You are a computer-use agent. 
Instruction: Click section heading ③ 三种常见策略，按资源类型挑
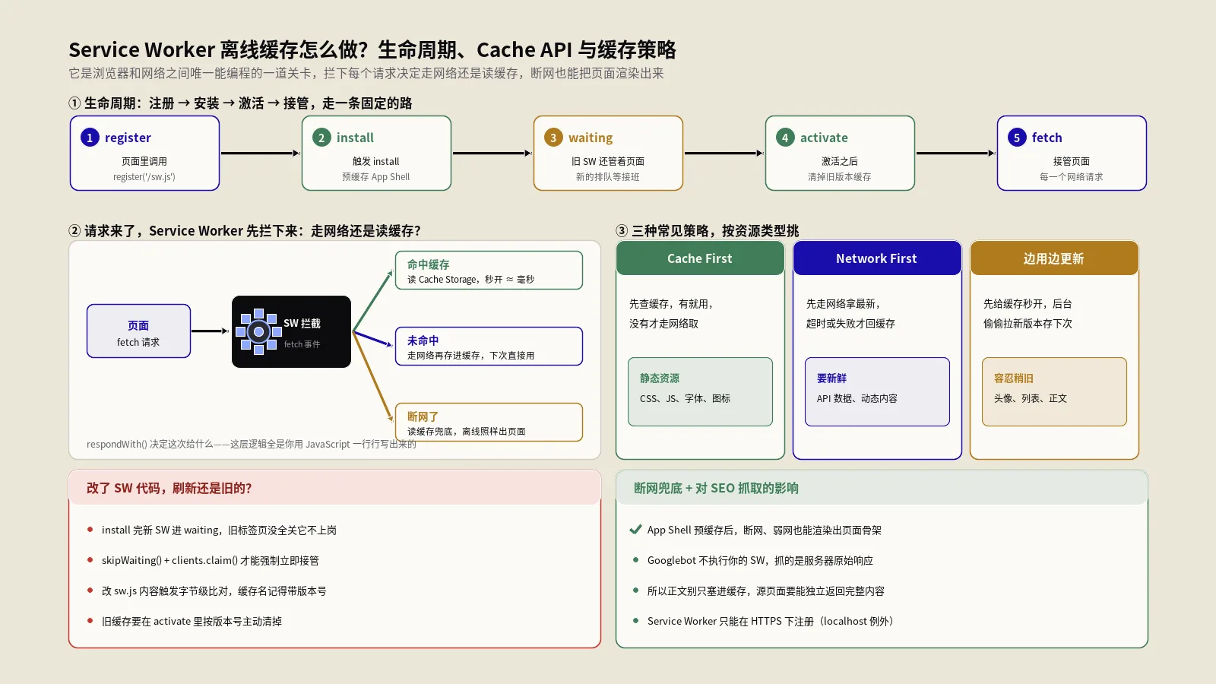click(708, 231)
